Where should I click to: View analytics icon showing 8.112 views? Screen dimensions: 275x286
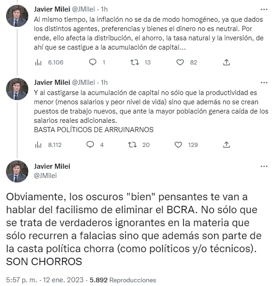click(38, 145)
